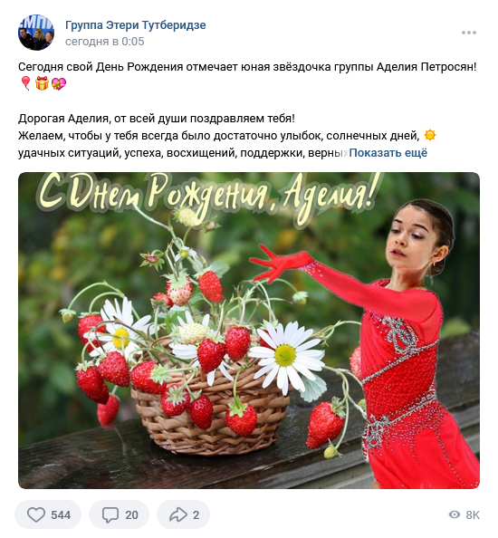This screenshot has height=538, width=498.
Task: Open the birthday greeting image
Action: click(x=249, y=331)
